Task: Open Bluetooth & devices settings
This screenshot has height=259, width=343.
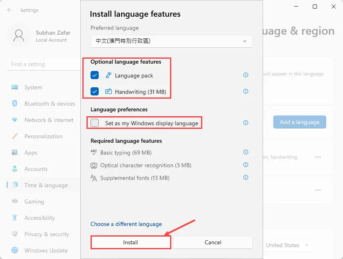Action: [x=44, y=104]
